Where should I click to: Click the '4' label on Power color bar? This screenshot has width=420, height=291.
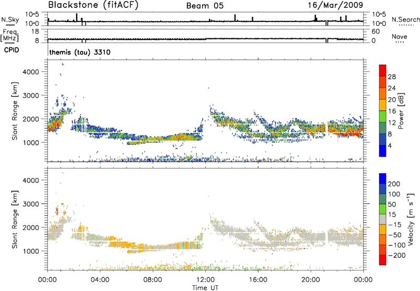390,145
